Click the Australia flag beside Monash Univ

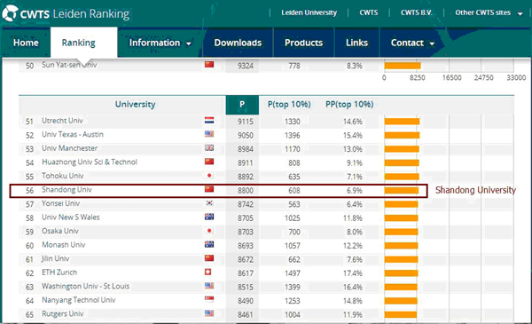pos(209,244)
